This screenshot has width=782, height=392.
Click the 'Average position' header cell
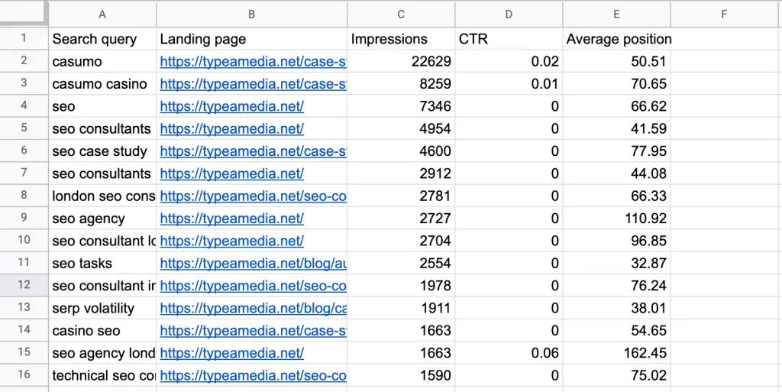tap(618, 39)
